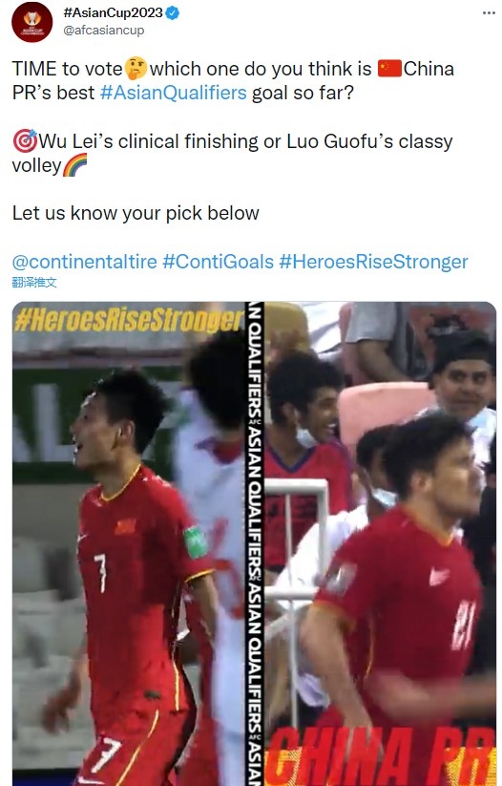Click the 'Let us know your pick below' text
502x786 pixels.
point(136,213)
